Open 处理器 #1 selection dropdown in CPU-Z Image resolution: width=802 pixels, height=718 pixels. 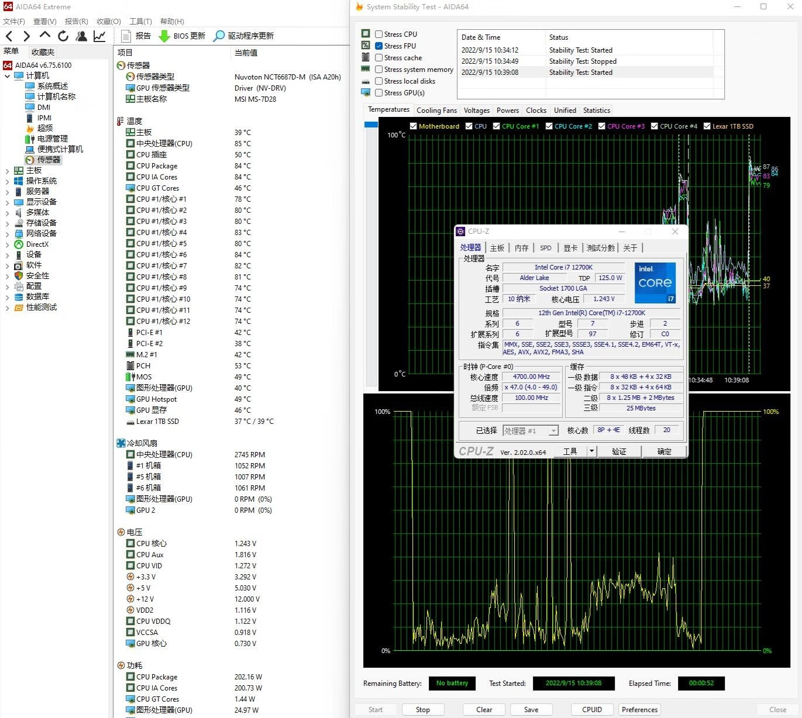[531, 431]
